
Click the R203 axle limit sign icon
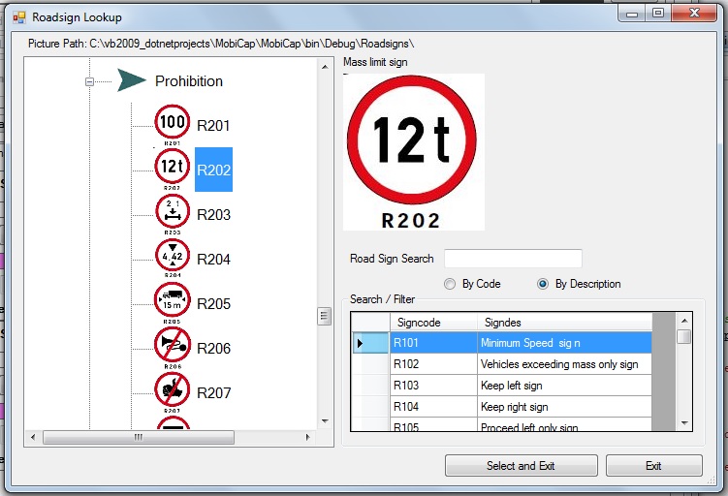[172, 211]
